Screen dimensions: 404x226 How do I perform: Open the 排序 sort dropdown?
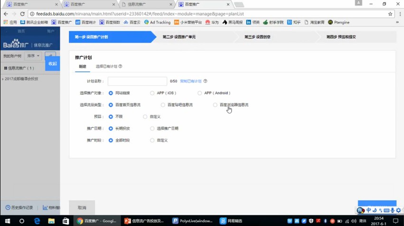[33, 56]
